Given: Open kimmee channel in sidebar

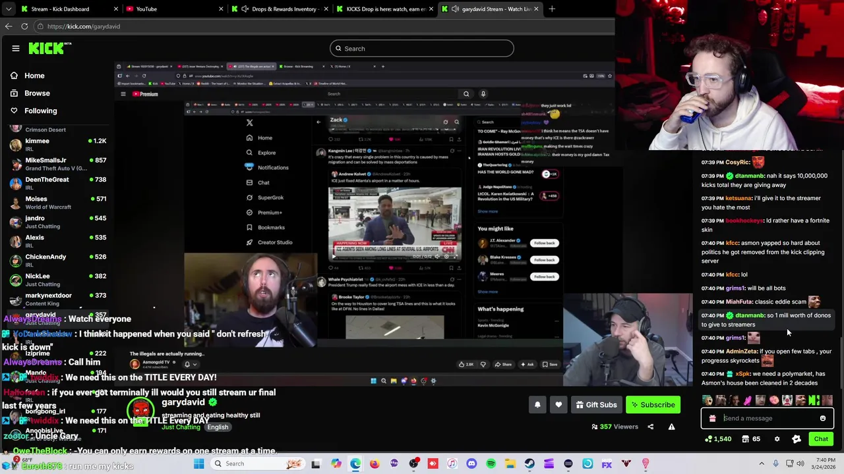Looking at the screenshot, I should [x=58, y=144].
